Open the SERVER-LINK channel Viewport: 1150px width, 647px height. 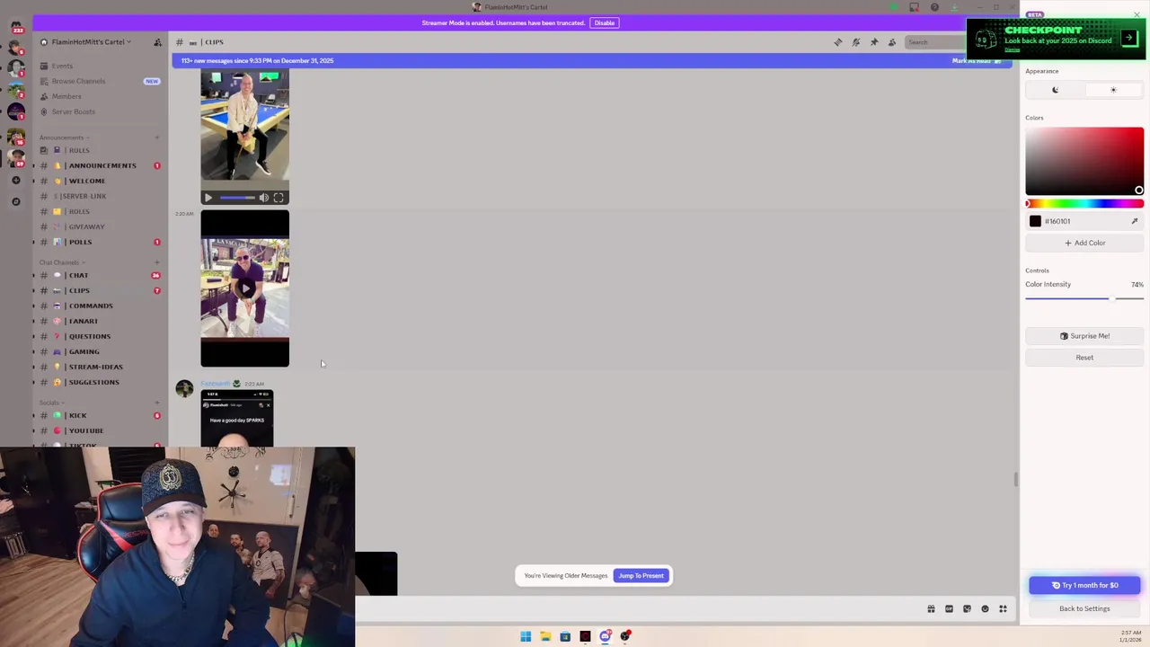pos(99,196)
